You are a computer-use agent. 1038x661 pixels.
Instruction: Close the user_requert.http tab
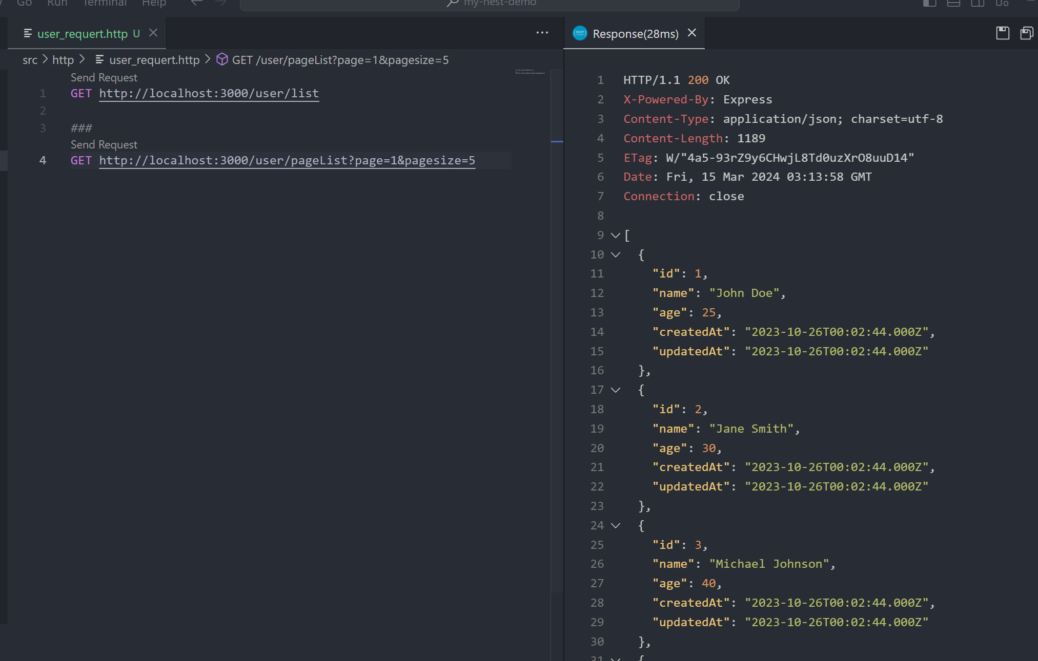(153, 33)
